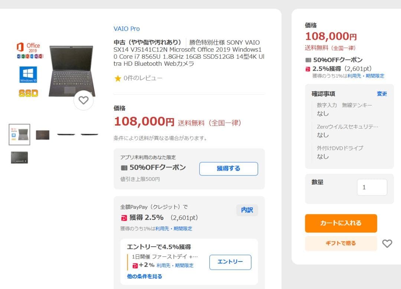Add the laptop to cart with カートに入れる
The height and width of the screenshot is (289, 401).
[340, 223]
